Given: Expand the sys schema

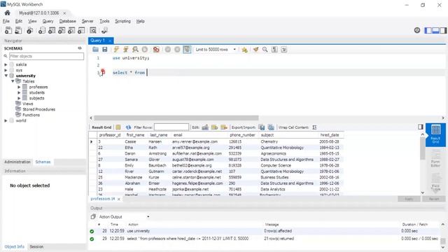Looking at the screenshot, I should click(x=6, y=70).
